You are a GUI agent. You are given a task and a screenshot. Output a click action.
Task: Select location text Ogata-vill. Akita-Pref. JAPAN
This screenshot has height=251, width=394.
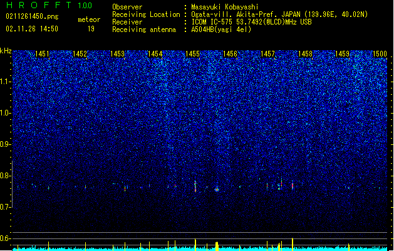pos(246,14)
